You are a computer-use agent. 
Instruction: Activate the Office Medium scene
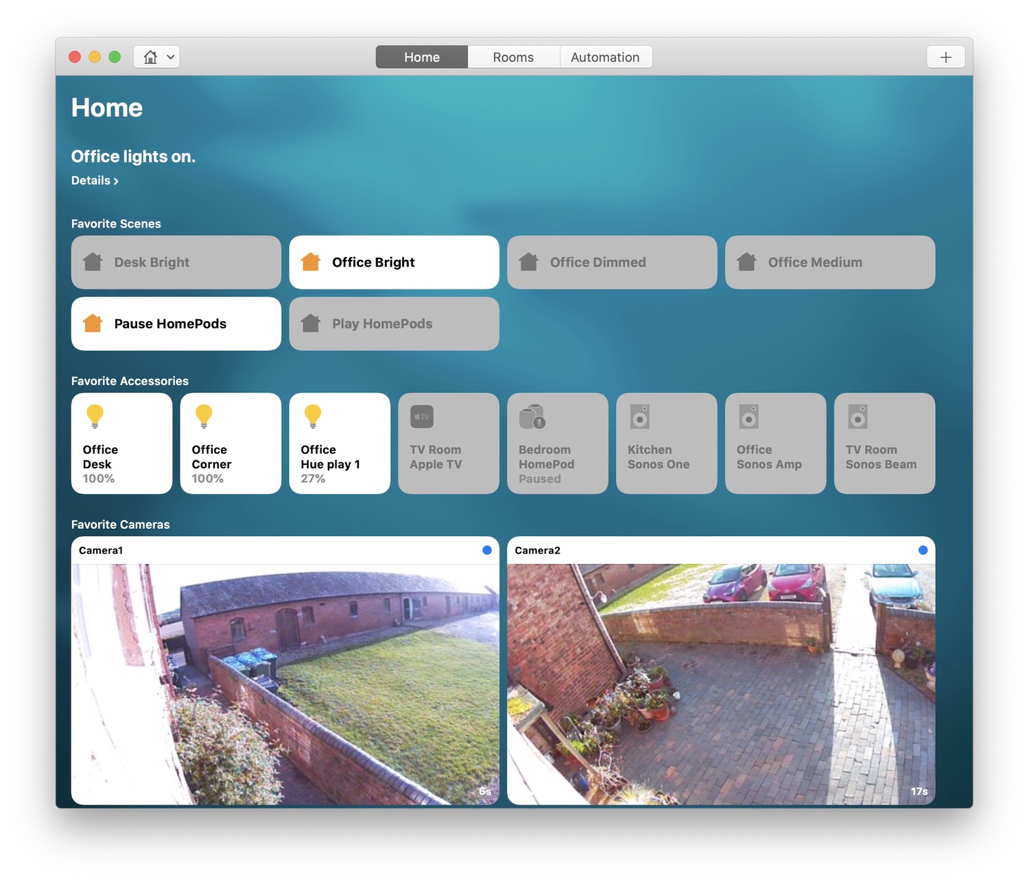tap(830, 262)
